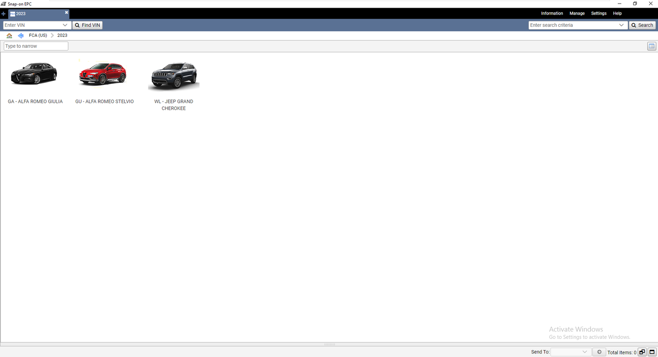Select the WL - Jeep Grand Cherokee thumbnail

(x=173, y=76)
